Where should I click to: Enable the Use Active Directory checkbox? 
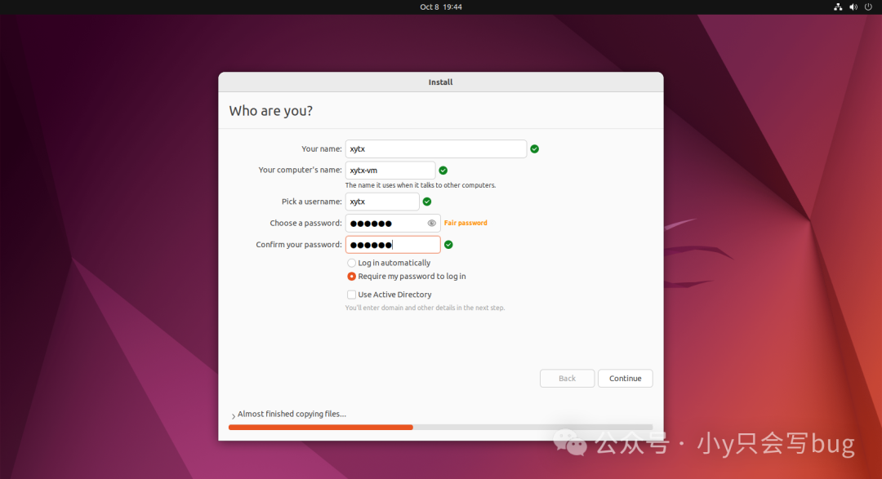[352, 295]
